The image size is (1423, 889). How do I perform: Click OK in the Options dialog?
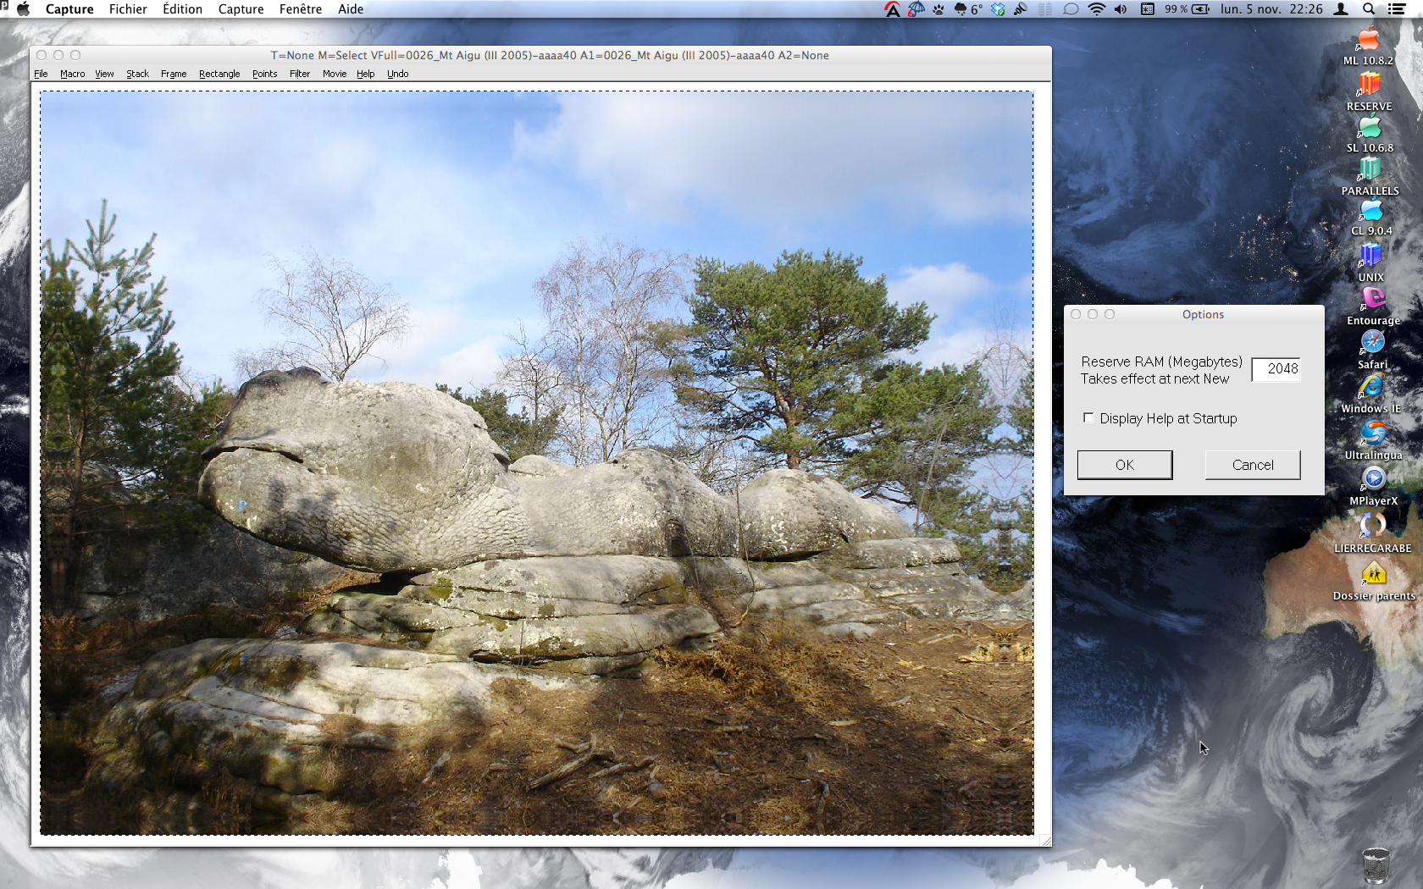pyautogui.click(x=1124, y=465)
